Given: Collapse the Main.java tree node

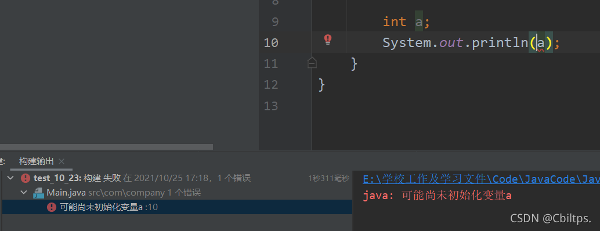Looking at the screenshot, I should point(24,192).
